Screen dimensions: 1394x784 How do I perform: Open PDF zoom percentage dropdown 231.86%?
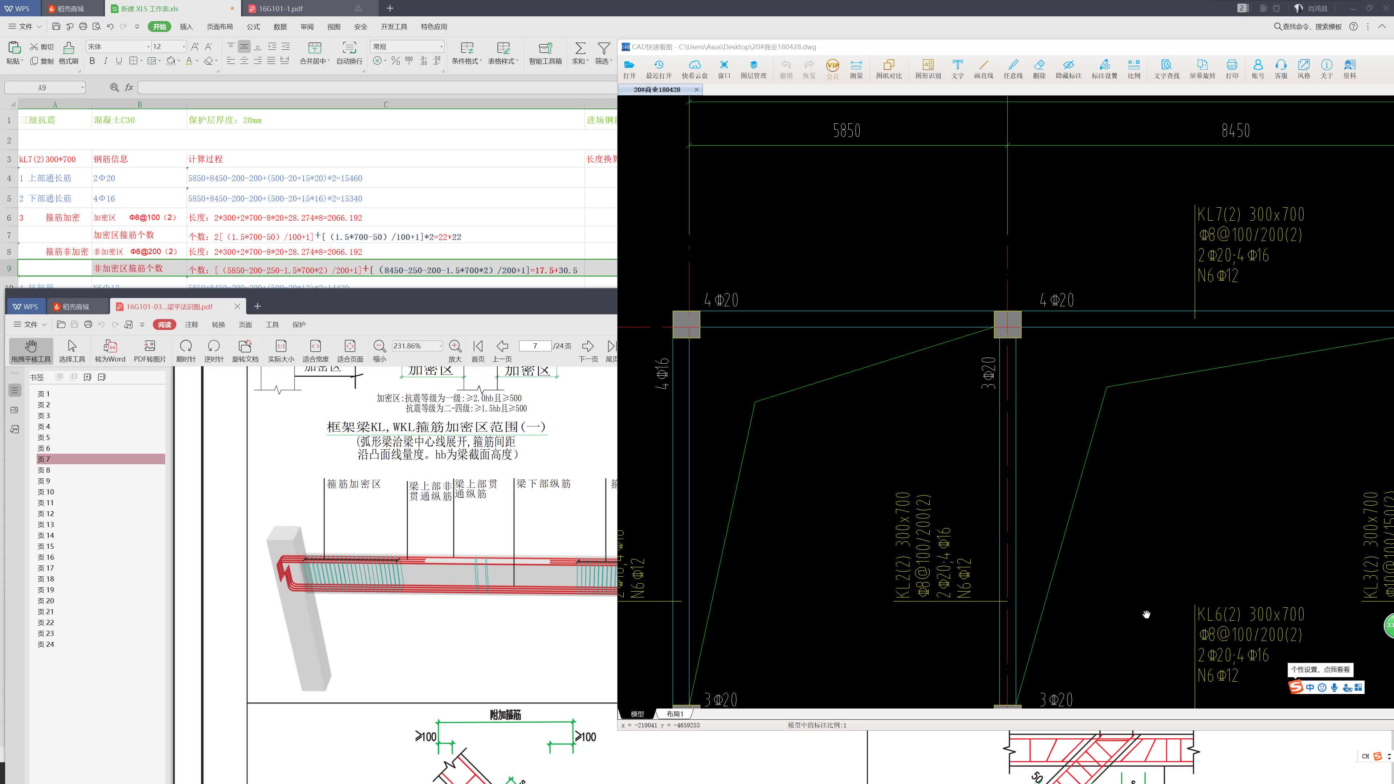[440, 346]
